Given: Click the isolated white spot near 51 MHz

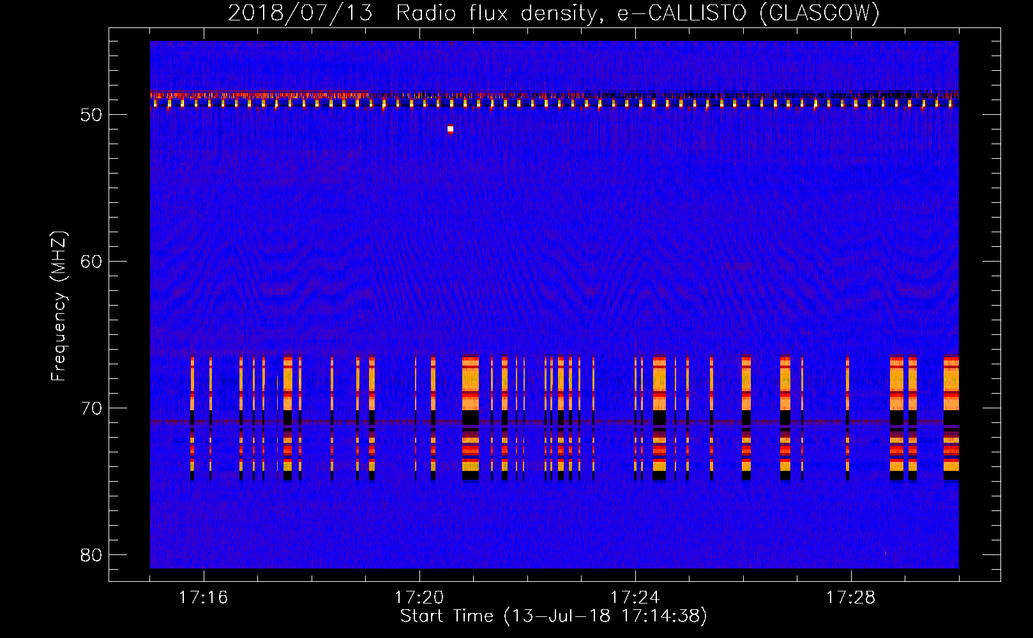Looking at the screenshot, I should point(450,129).
